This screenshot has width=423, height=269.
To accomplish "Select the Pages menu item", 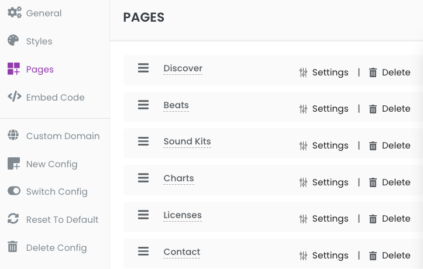I will 30,69.
